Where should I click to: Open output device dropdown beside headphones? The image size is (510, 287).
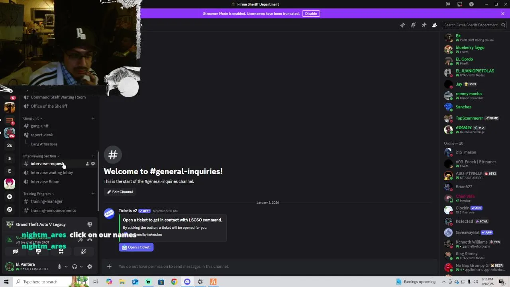tap(81, 267)
